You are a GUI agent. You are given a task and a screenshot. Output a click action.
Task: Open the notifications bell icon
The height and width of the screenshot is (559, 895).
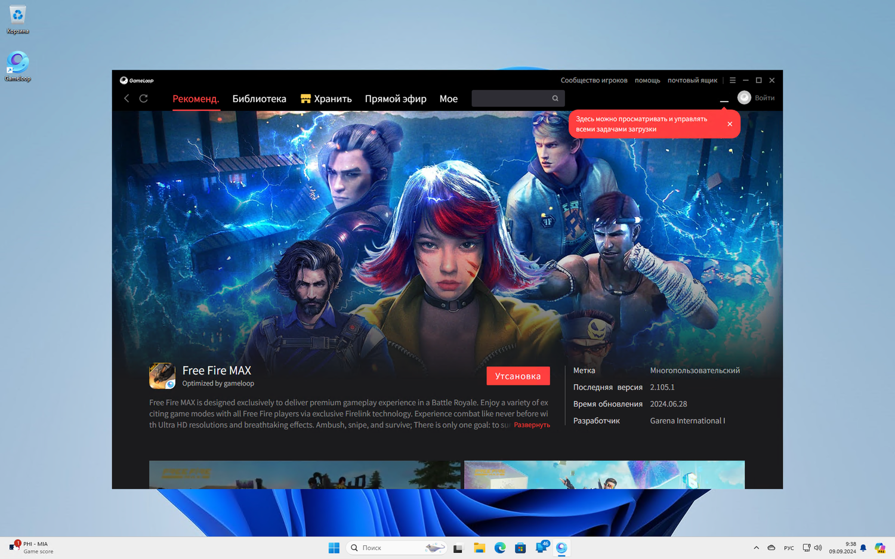tap(863, 548)
